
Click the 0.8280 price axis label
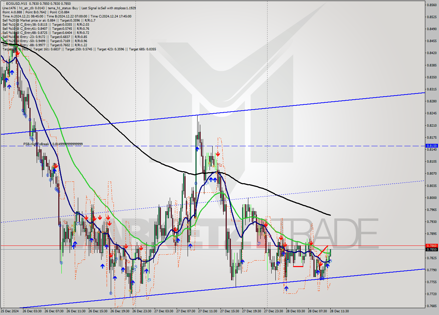point(432,101)
